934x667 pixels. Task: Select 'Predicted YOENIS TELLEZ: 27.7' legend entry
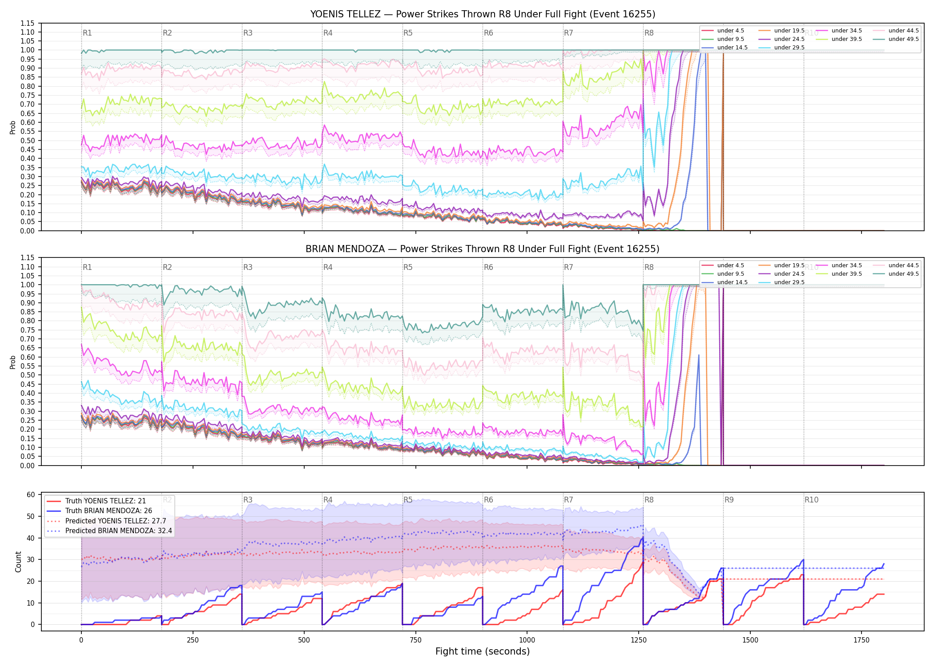[107, 521]
